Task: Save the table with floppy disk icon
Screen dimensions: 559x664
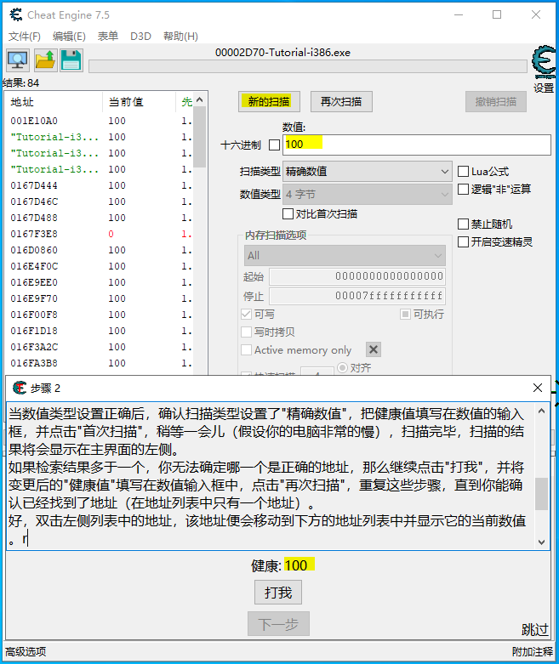Action: click(71, 60)
